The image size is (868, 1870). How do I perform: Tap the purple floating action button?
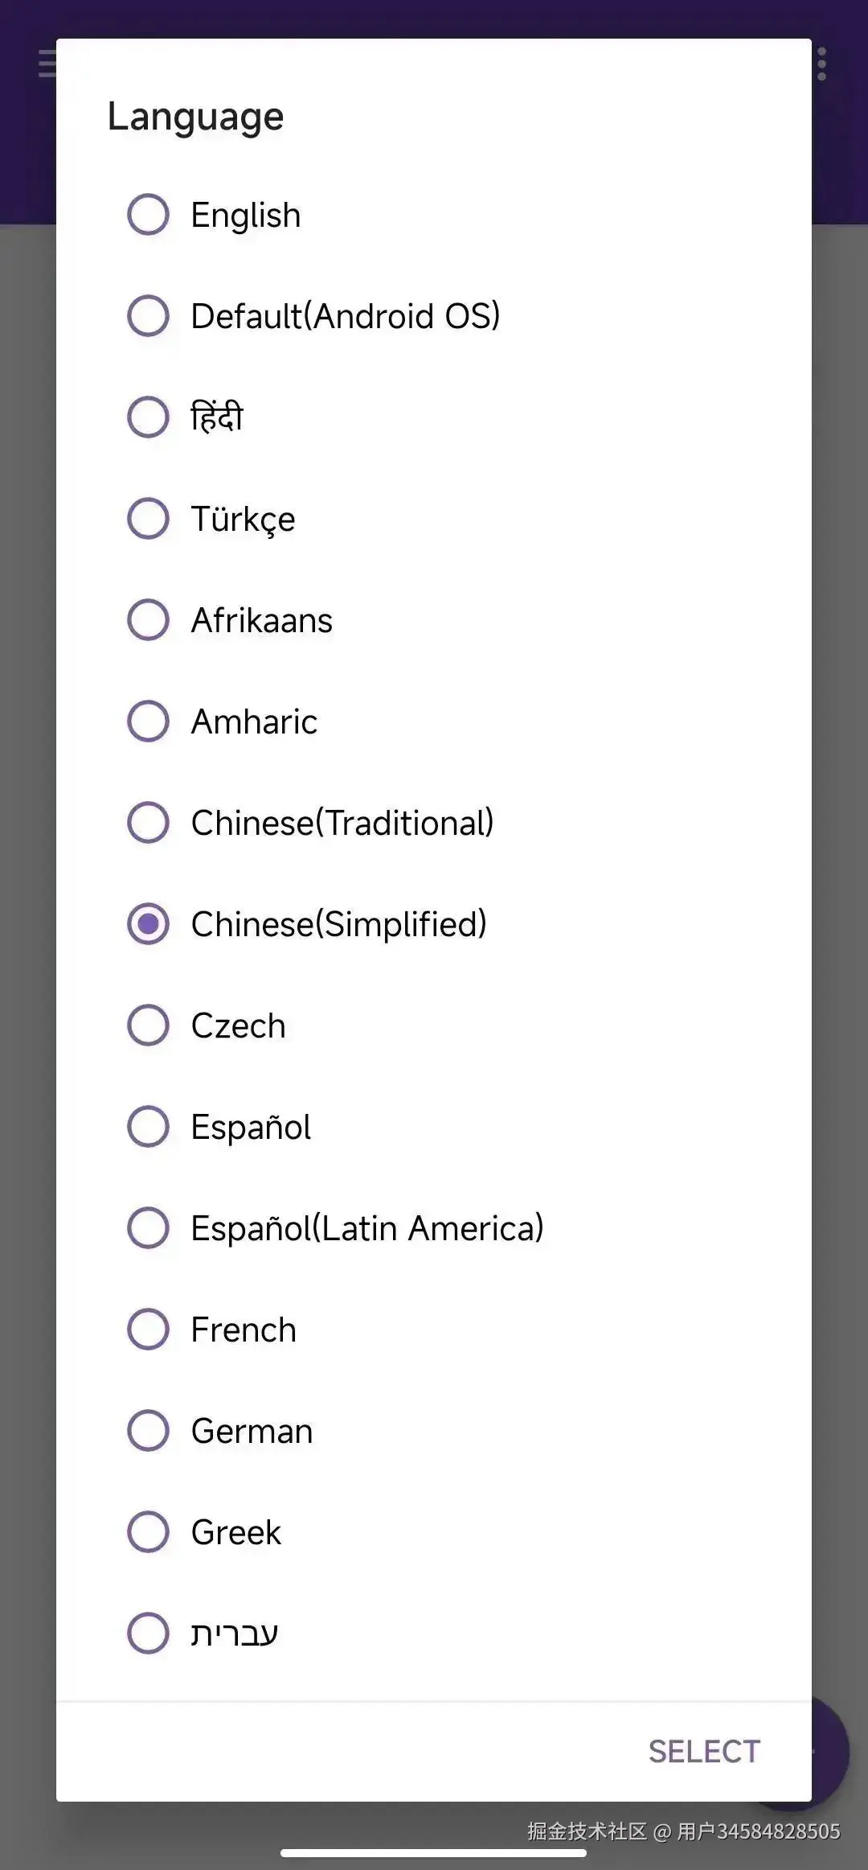point(829,1752)
